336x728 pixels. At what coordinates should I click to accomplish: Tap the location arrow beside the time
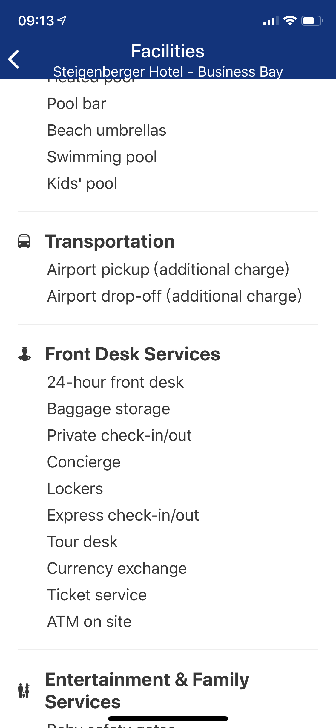(x=62, y=20)
